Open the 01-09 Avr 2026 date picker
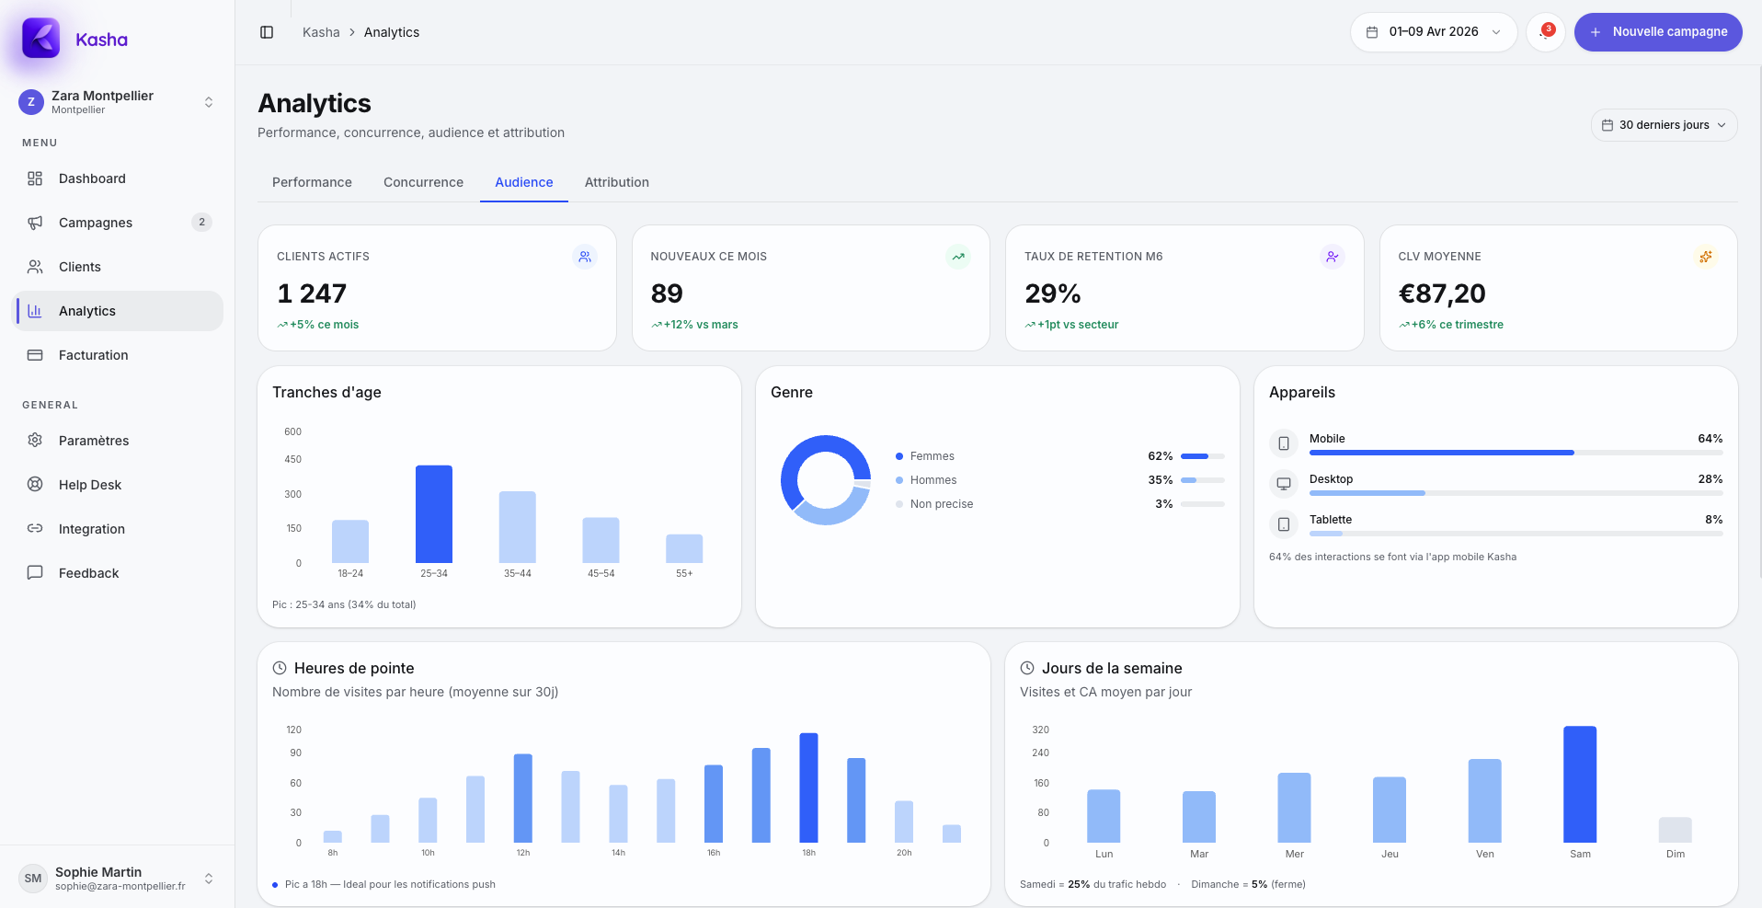 tap(1433, 32)
